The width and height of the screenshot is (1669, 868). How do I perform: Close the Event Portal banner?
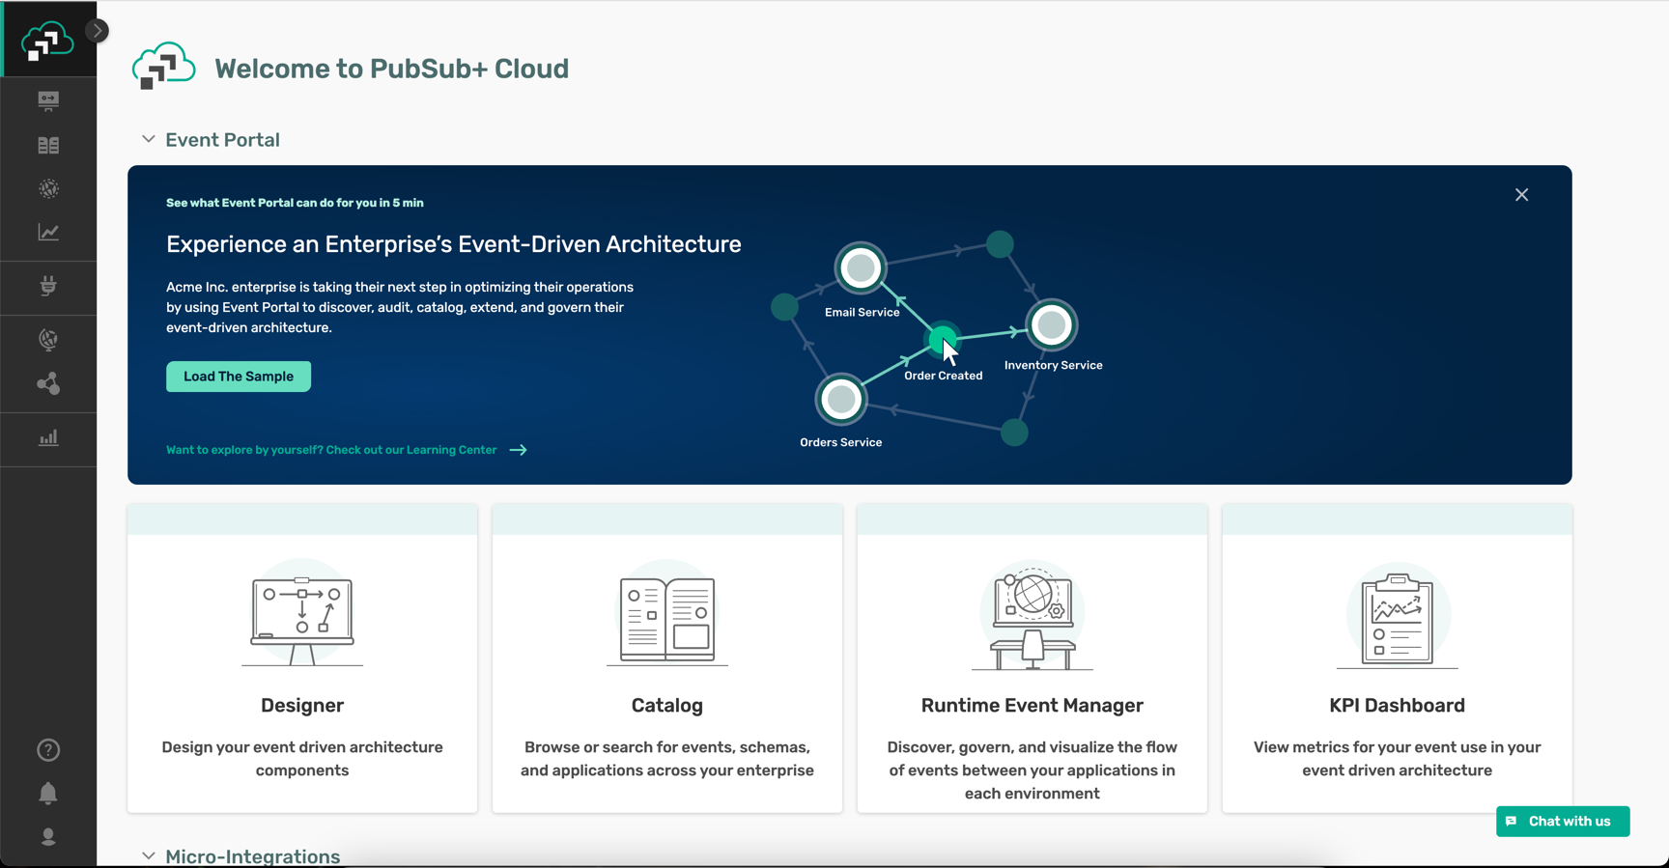[1521, 195]
